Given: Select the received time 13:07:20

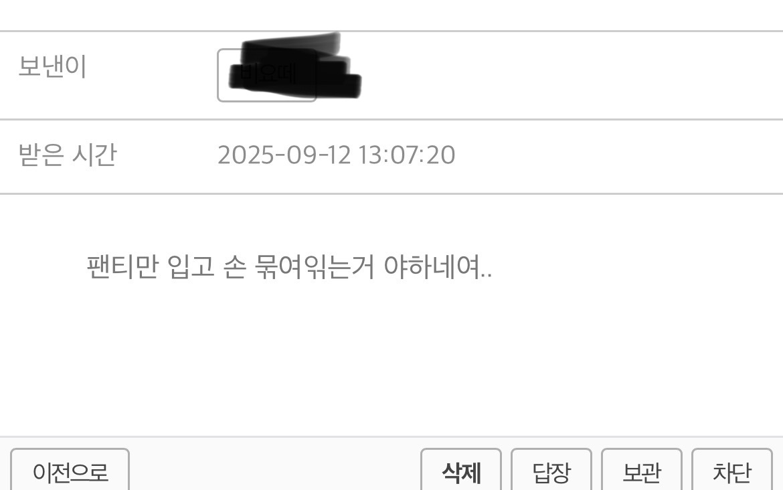Looking at the screenshot, I should tap(406, 155).
